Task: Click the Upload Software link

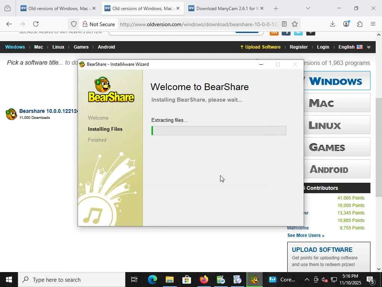Action: click(x=260, y=47)
